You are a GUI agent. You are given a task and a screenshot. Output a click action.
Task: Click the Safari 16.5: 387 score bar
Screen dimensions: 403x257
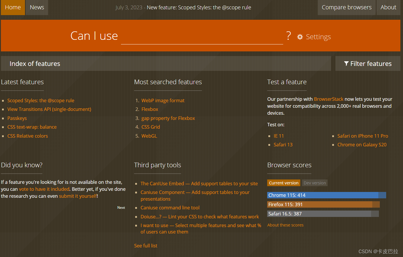323,214
